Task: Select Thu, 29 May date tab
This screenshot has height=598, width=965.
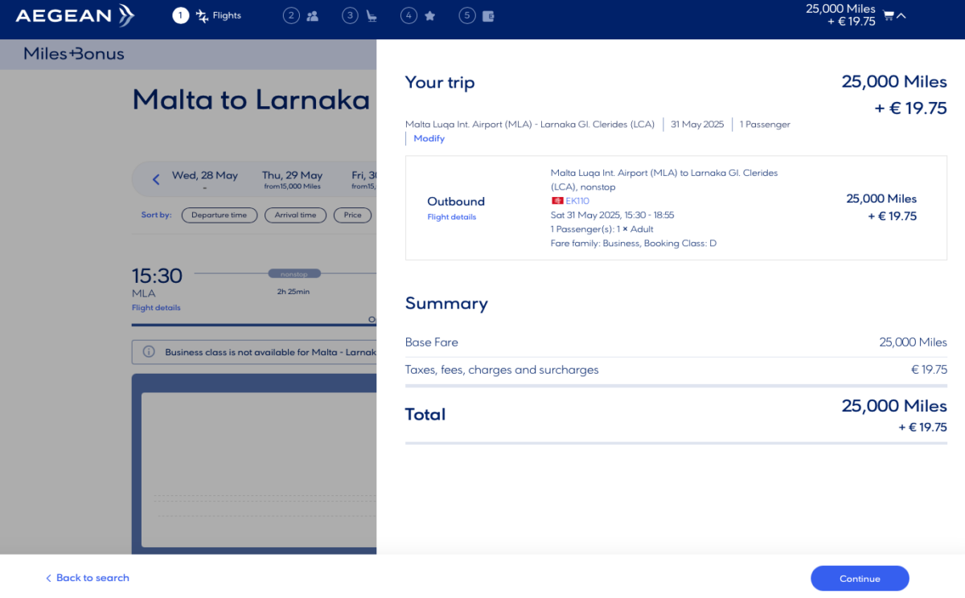Action: click(292, 180)
